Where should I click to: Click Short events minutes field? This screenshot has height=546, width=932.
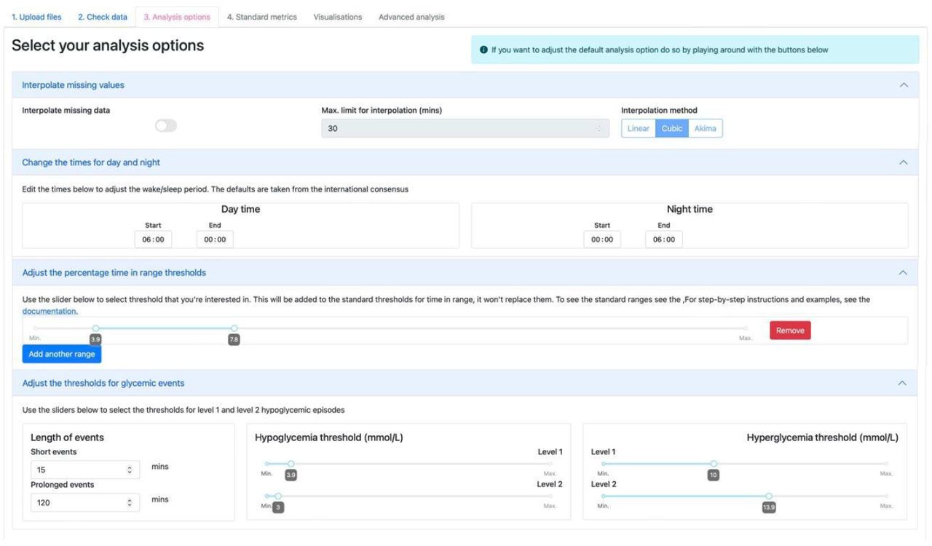pyautogui.click(x=85, y=470)
